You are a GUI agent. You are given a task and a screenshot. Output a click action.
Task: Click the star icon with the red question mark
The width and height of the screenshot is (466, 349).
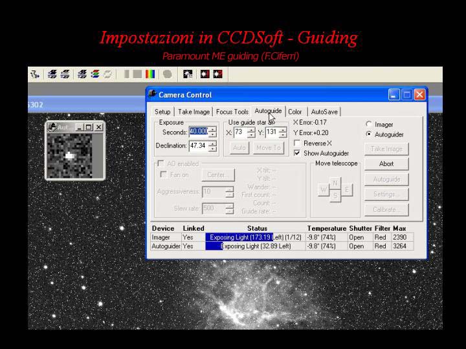pos(217,74)
